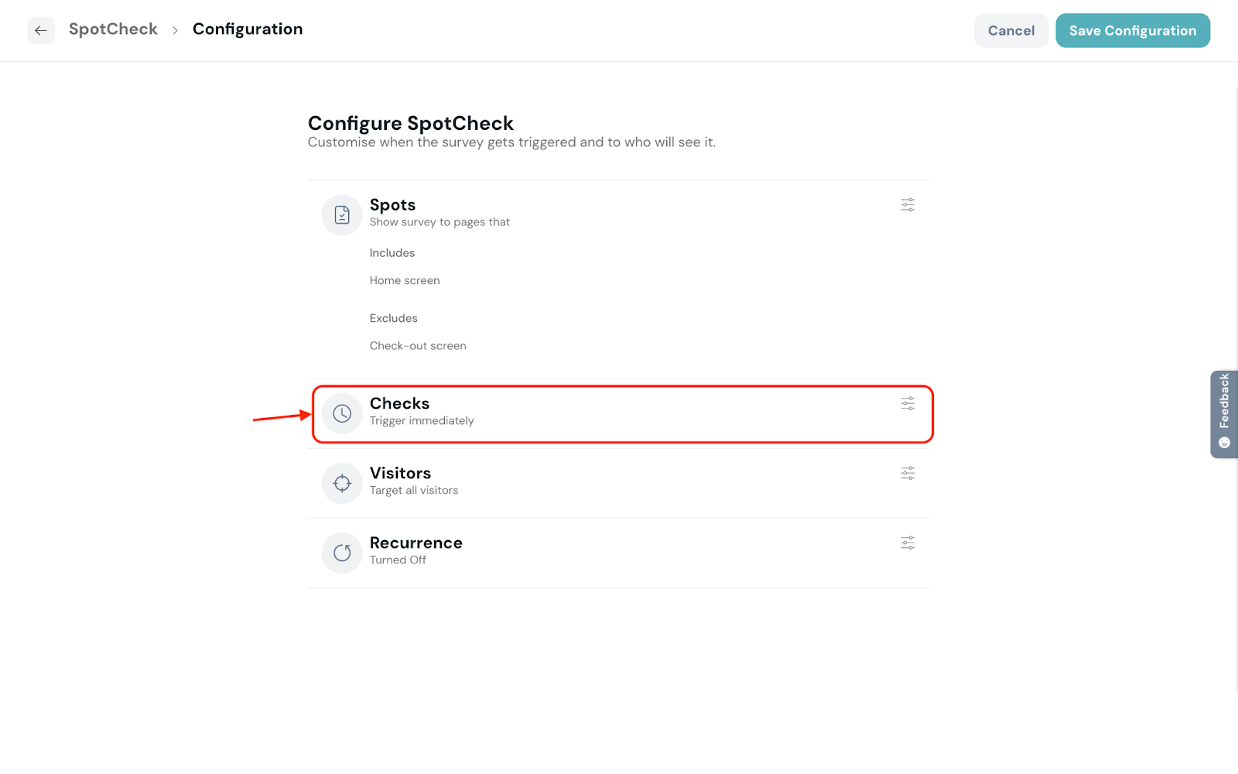Screen dimensions: 1238x774
Task: Open Recurrence settings via sliders icon
Action: 908,543
